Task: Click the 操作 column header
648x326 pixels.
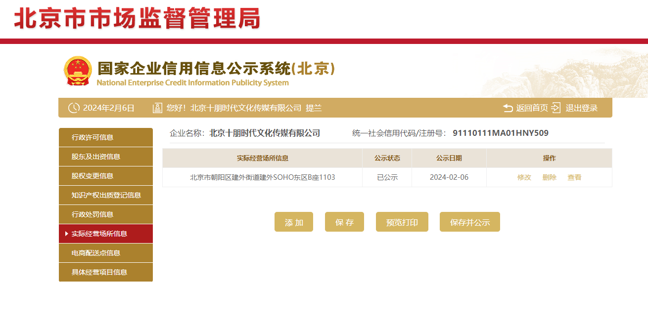Action: point(550,158)
